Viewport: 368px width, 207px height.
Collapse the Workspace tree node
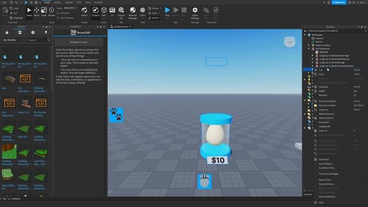click(x=305, y=34)
